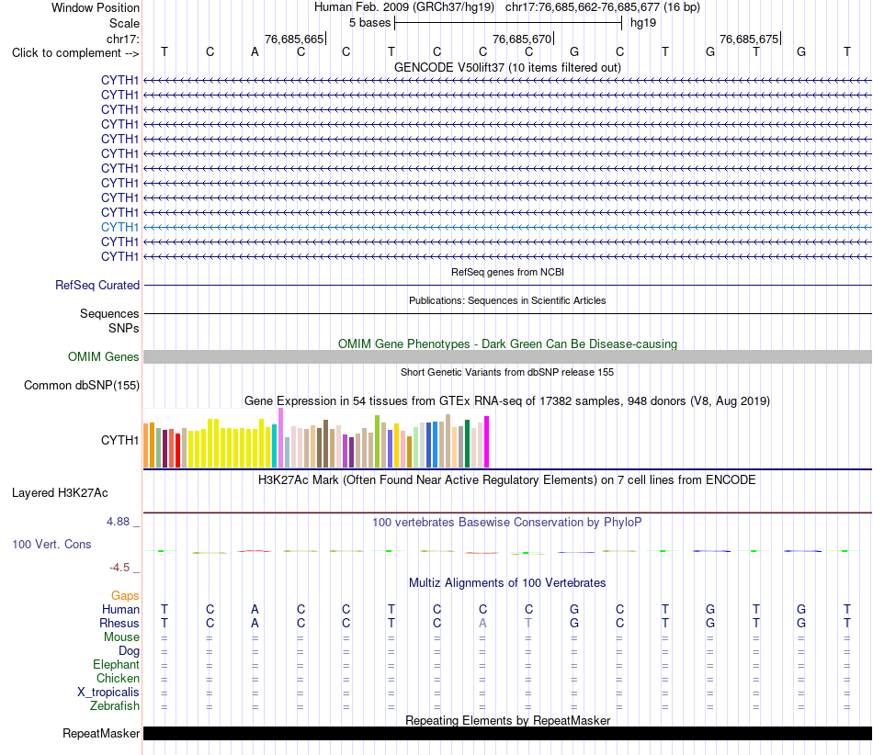Screen dimensions: 873x755
Task: Click the gray OMIM Genes item bar
Action: (x=507, y=357)
